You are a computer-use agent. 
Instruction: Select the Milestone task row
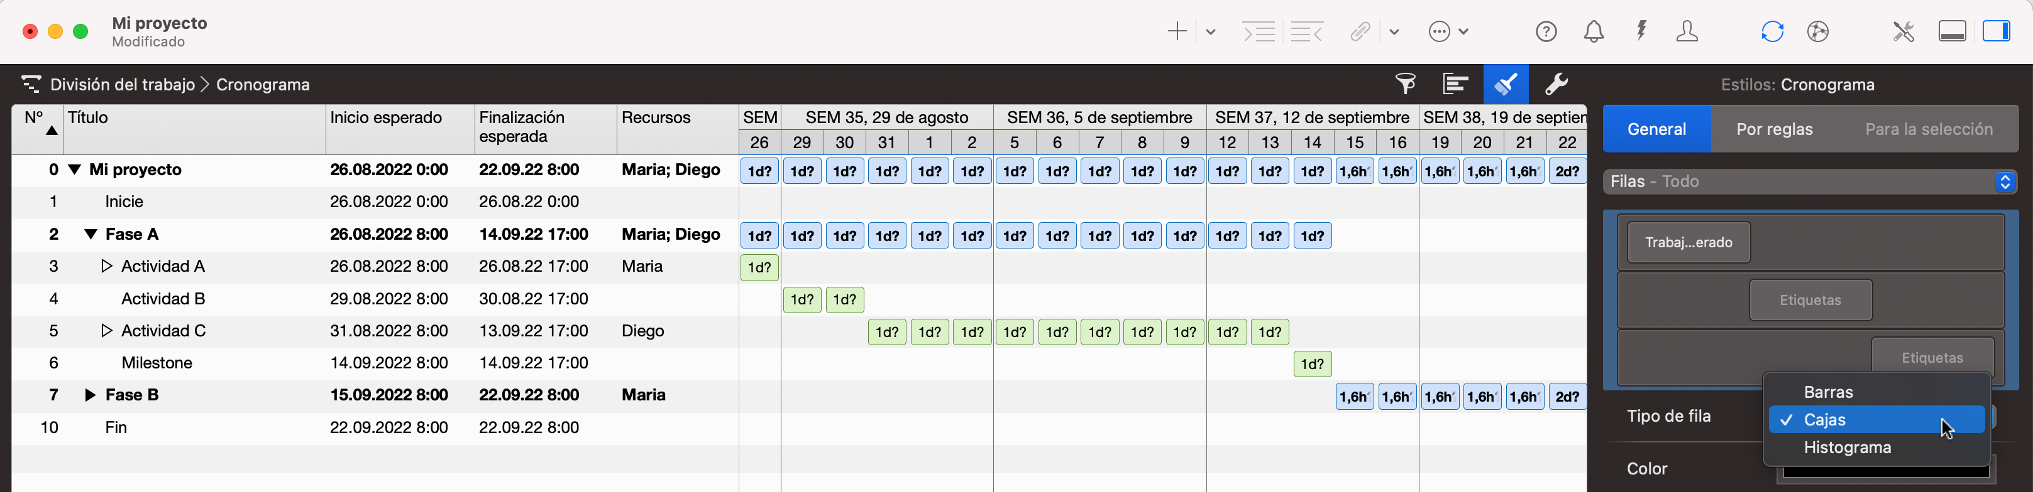[157, 363]
